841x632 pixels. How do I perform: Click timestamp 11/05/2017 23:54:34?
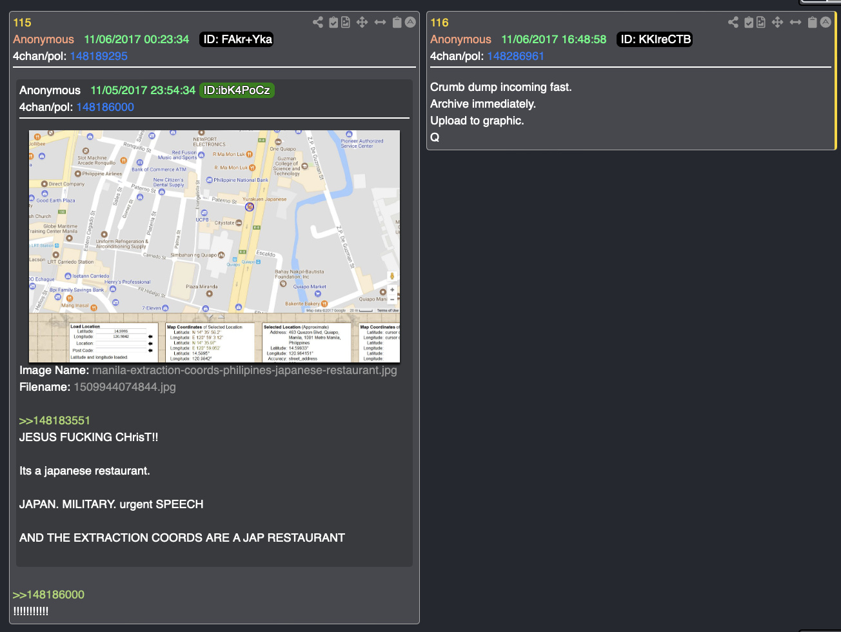coord(143,90)
